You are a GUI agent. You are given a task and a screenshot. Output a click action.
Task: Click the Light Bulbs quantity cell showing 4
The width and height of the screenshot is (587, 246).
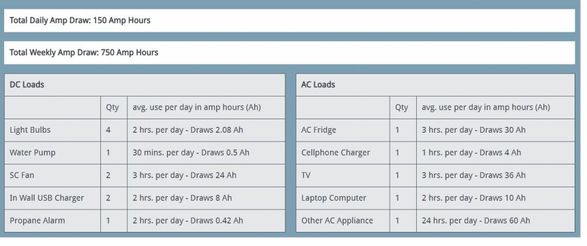pyautogui.click(x=109, y=130)
